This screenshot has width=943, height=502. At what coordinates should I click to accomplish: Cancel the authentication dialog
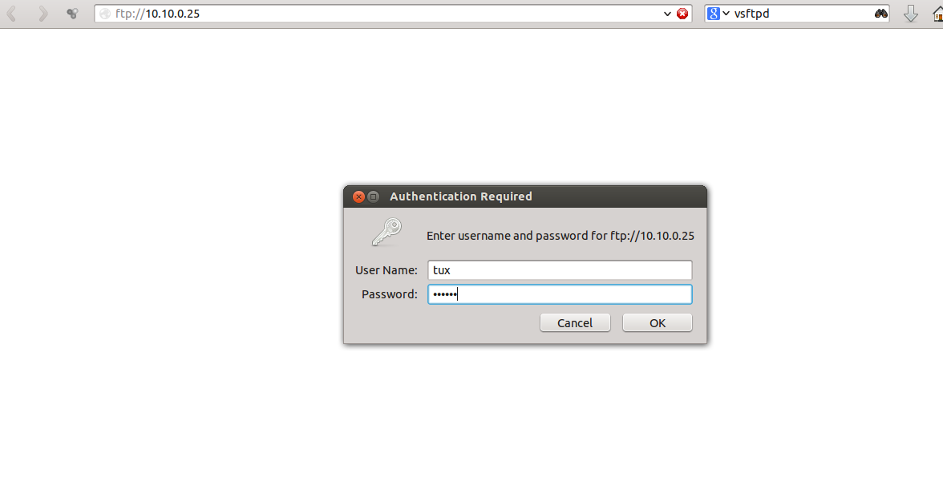575,323
